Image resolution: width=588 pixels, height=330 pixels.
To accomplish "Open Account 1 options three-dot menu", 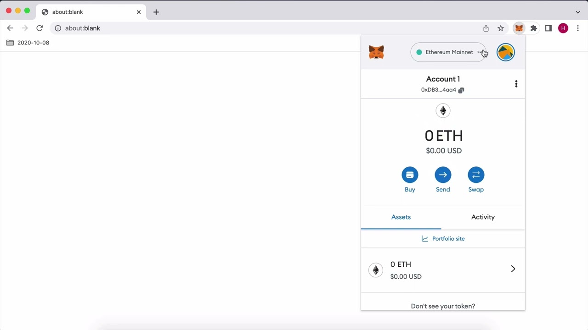I will [x=516, y=84].
